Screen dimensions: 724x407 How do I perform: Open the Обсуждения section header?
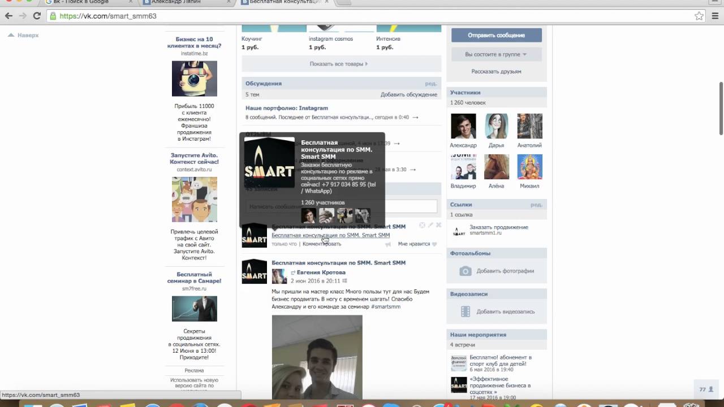pos(264,84)
